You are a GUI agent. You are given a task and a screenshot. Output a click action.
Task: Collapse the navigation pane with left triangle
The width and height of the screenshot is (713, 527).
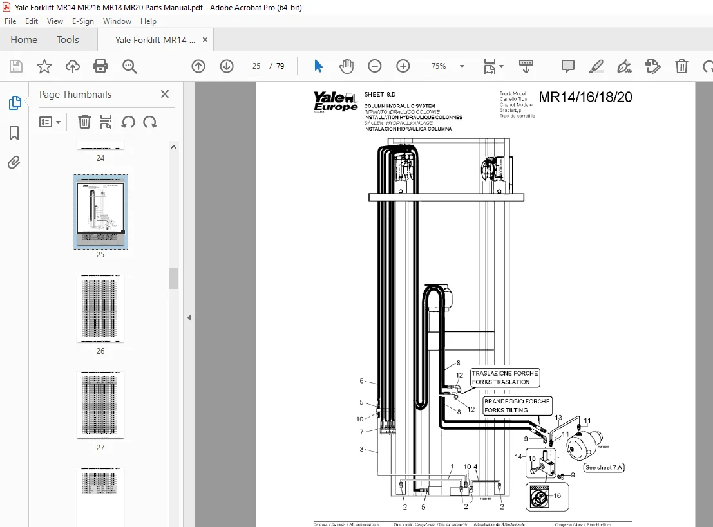coord(189,318)
